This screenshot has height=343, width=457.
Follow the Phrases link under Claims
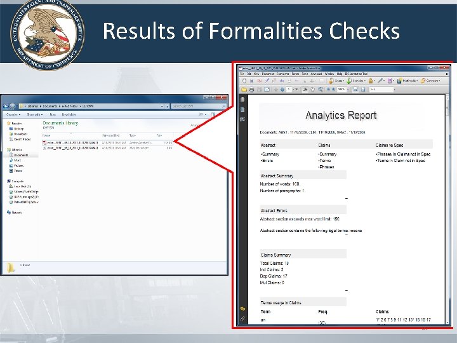click(x=326, y=167)
